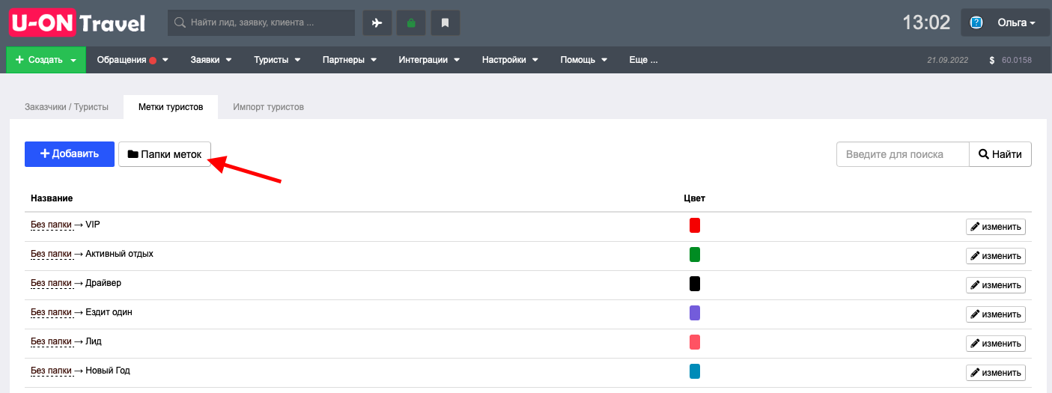Click the Найти search button

point(1000,154)
